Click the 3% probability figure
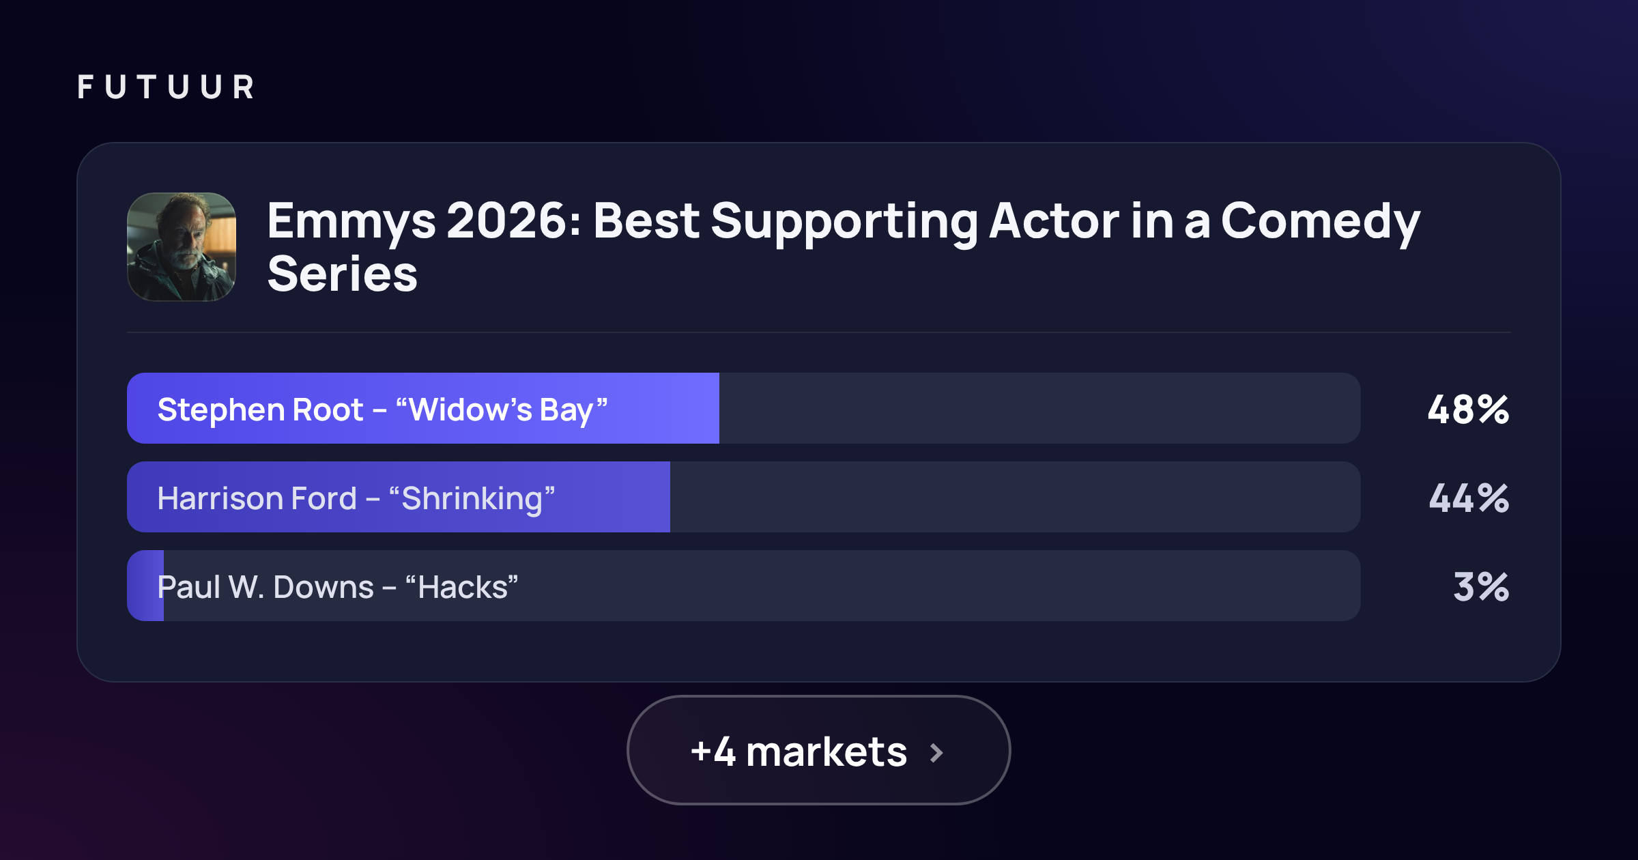Image resolution: width=1638 pixels, height=860 pixels. [x=1481, y=587]
